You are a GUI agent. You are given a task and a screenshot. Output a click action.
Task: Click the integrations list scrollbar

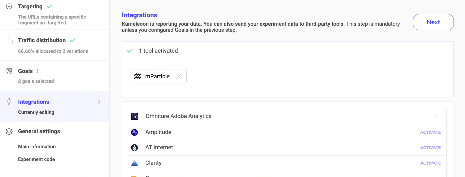[446, 142]
